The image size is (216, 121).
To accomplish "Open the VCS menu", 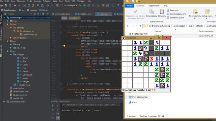I will point(74,1).
